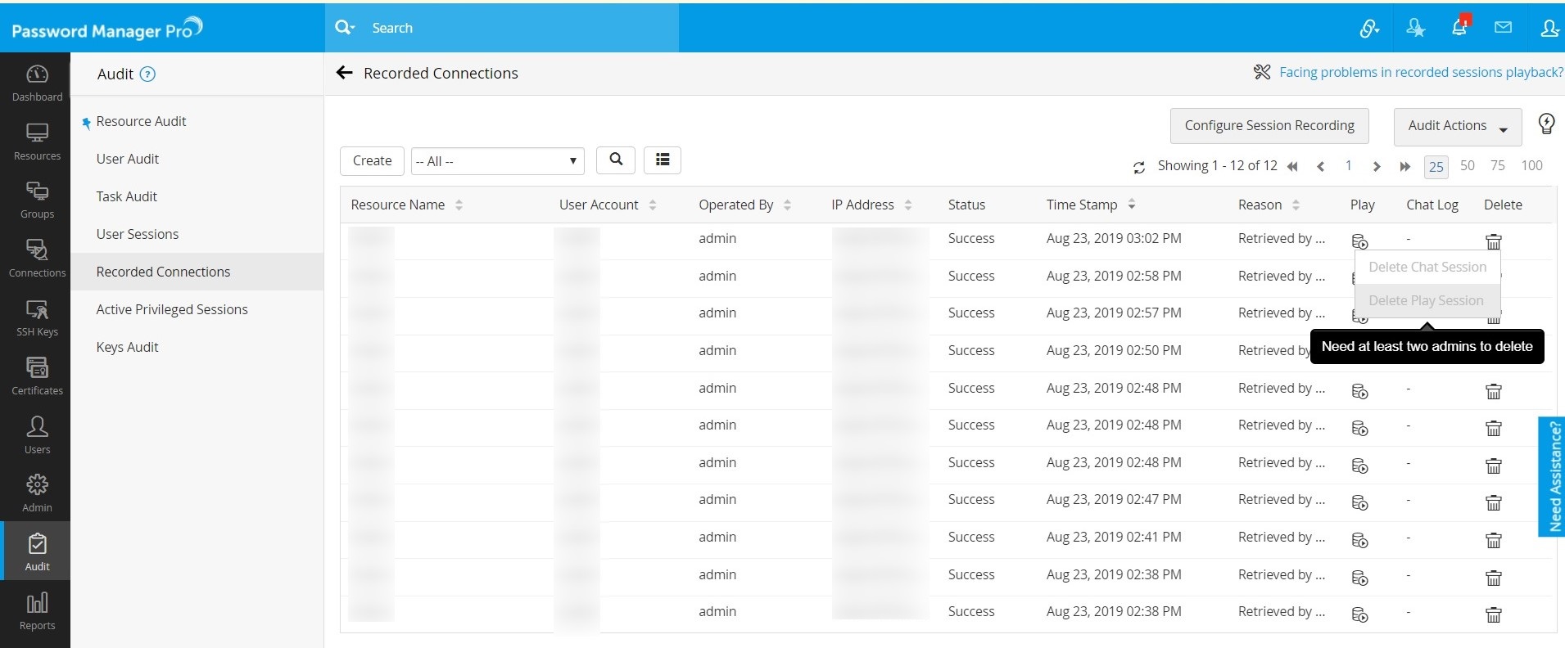Select Active Privileged Sessions in Audit menu
Viewport: 1565px width, 648px height.
(x=172, y=309)
